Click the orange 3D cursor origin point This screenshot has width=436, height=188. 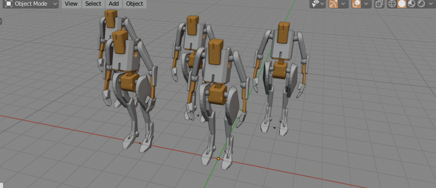coord(219,158)
